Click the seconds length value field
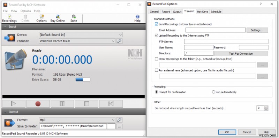Viewport: 279px width, 138px height. 260,108
